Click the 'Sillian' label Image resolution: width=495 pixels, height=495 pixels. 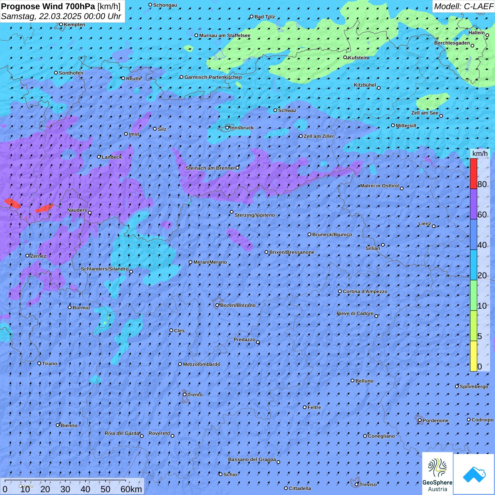pos(373,248)
